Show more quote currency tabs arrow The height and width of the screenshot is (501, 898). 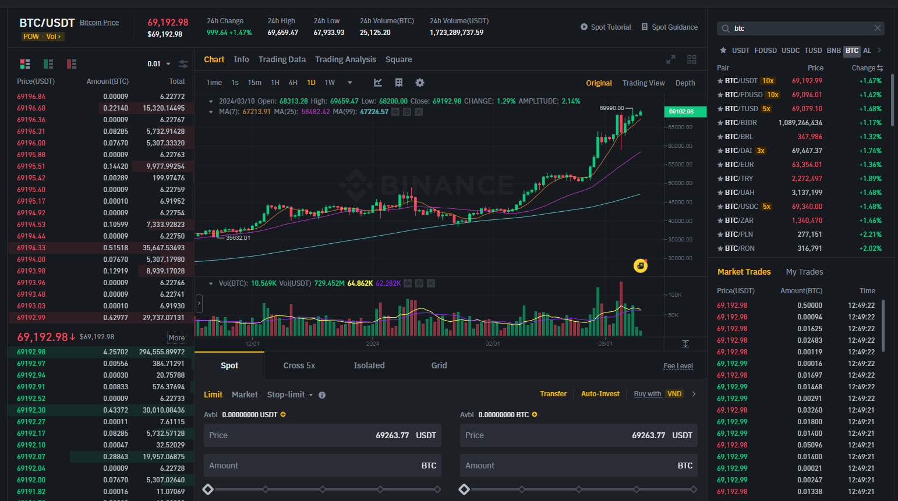879,50
